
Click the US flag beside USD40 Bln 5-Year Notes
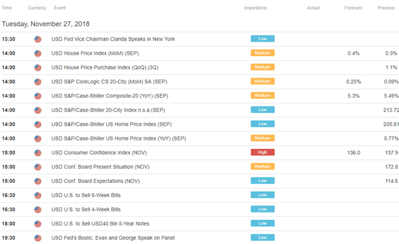pyautogui.click(x=38, y=224)
